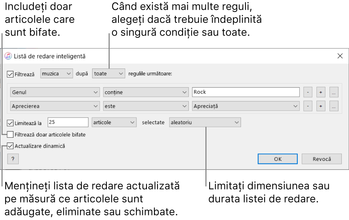The width and height of the screenshot is (349, 220).
Task: Expand the 'aleatoriu' selection dropdown
Action: pos(205,122)
